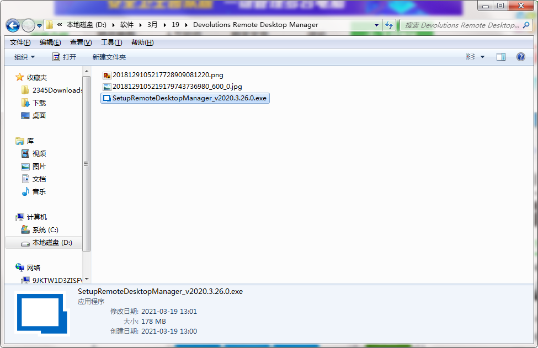Image resolution: width=538 pixels, height=348 pixels.
Task: Go to 软件 folder in breadcrumb
Action: coord(127,25)
